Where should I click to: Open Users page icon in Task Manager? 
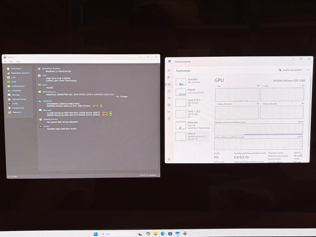click(169, 105)
